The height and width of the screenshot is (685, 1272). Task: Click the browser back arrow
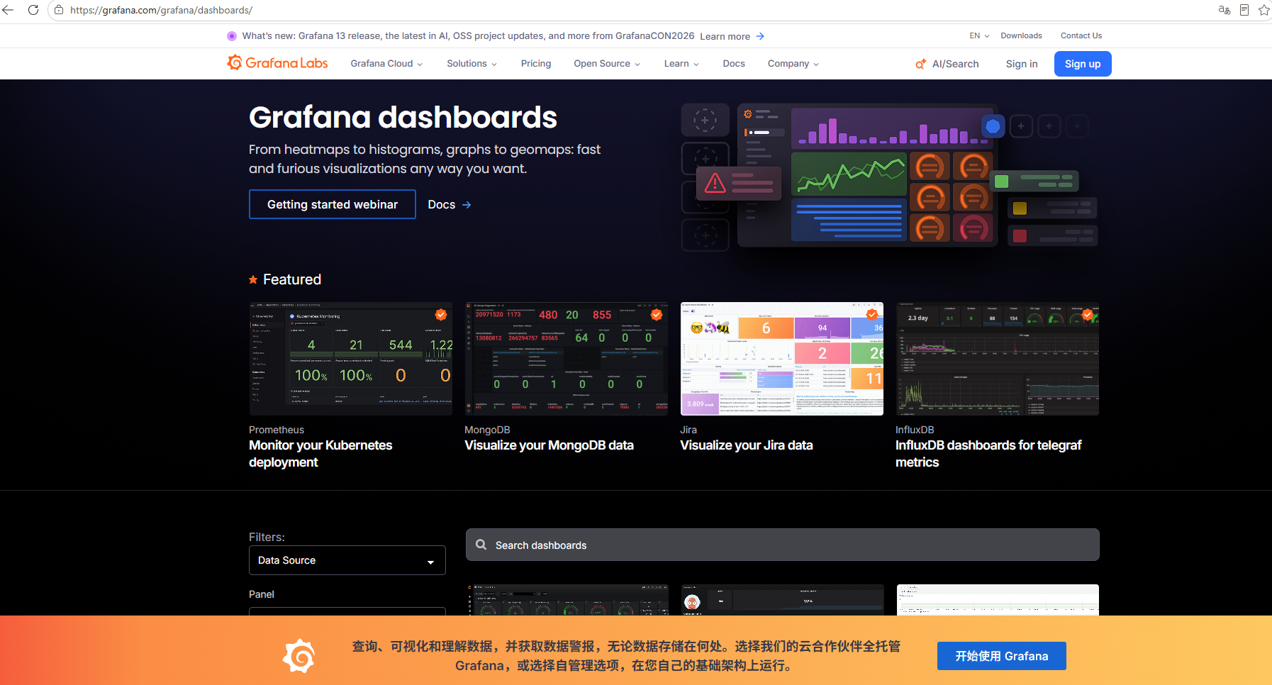point(9,10)
